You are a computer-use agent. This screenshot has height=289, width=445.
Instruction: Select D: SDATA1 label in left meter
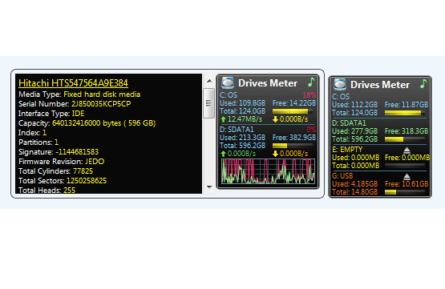click(x=237, y=130)
